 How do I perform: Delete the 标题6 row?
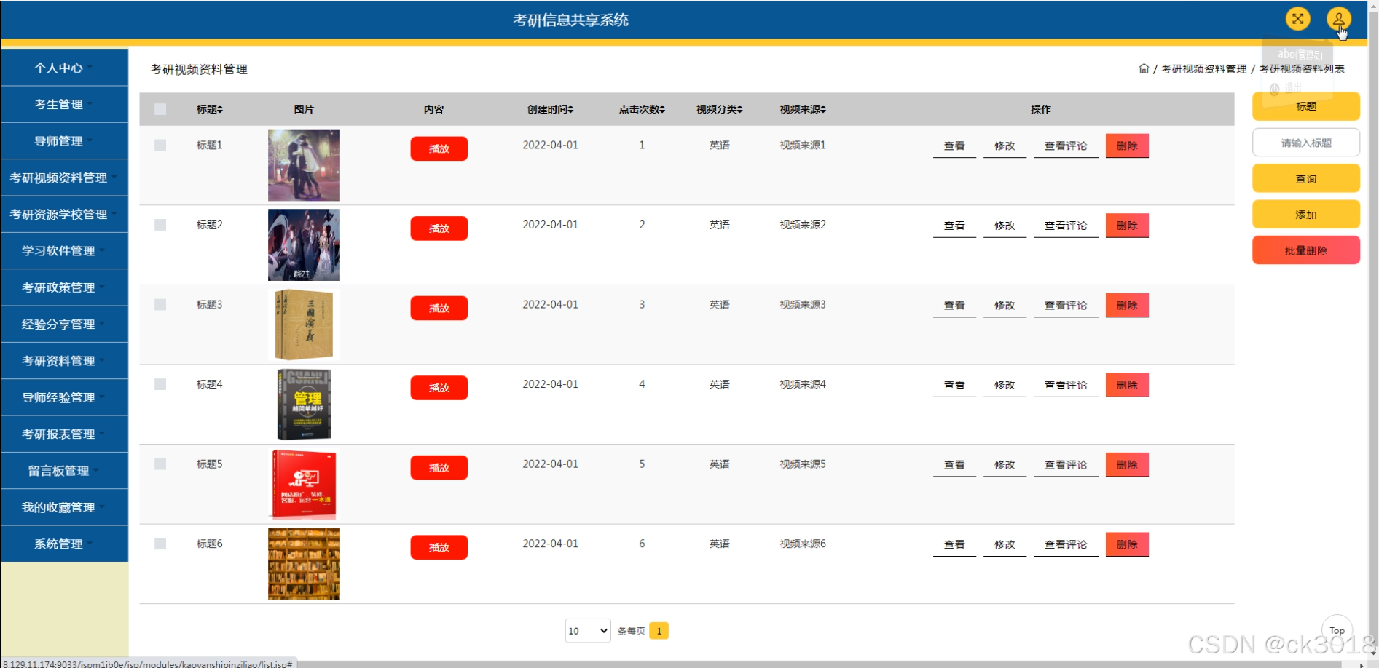[1127, 544]
